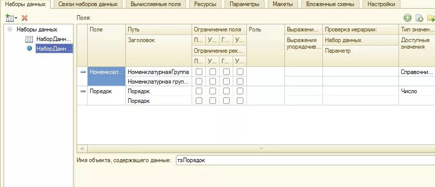Viewport: 435px width, 187px height.
Task: Click the Номенклатурная груп... title cell
Action: point(159,82)
